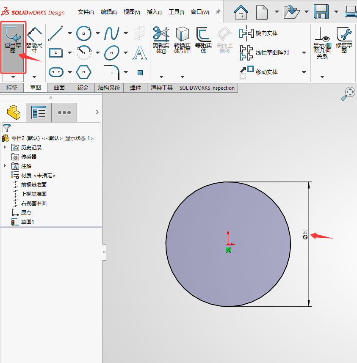Open dropdown arrow next to Rectangle tool
Screen dimensions: 357x363
70,53
